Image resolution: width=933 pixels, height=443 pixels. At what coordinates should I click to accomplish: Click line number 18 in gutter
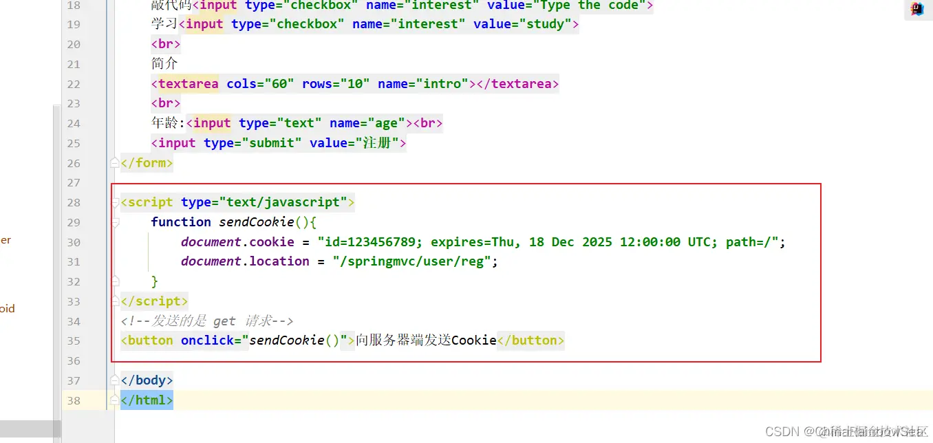point(73,6)
